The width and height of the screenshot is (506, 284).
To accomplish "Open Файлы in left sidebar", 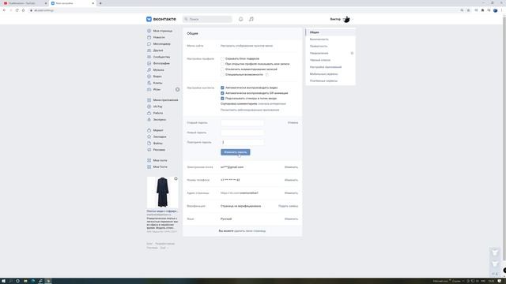I will (158, 144).
